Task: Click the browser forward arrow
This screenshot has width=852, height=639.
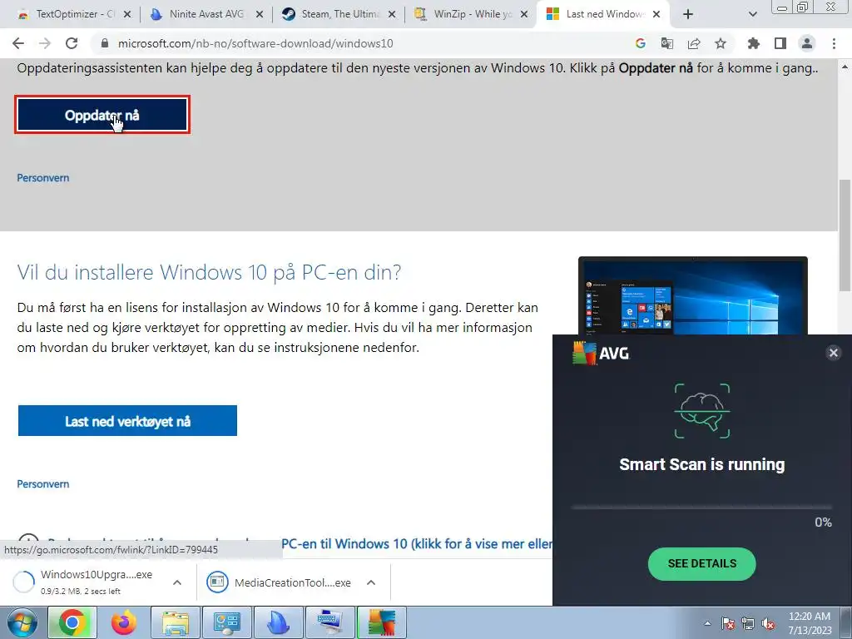Action: coord(45,43)
